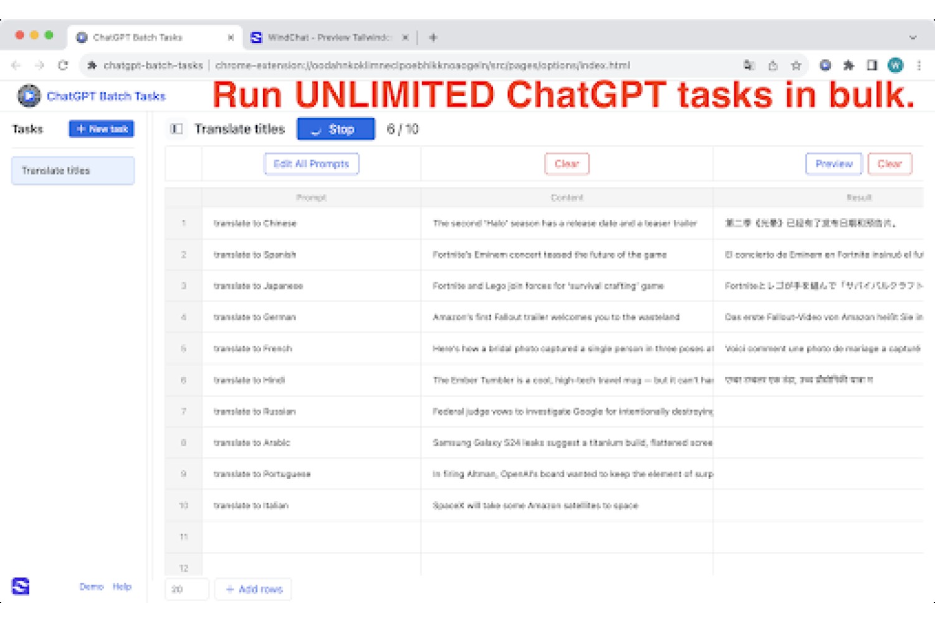Click the Prompt column header
The image size is (935, 623).
312,197
